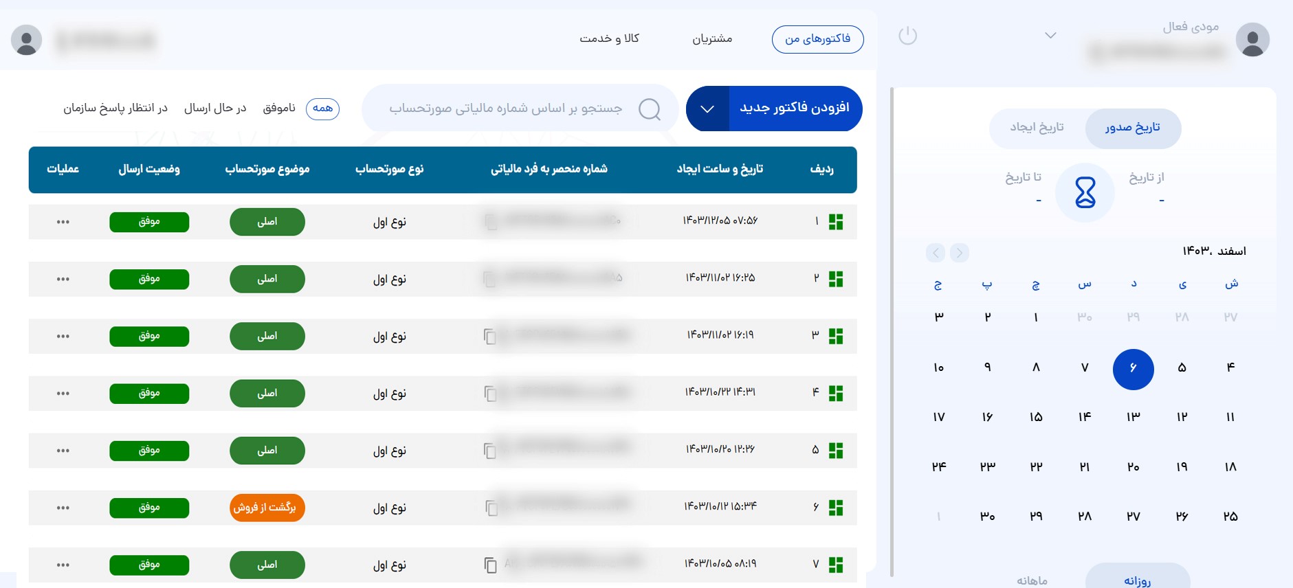Click the green grid icon in row ۵

click(x=836, y=451)
